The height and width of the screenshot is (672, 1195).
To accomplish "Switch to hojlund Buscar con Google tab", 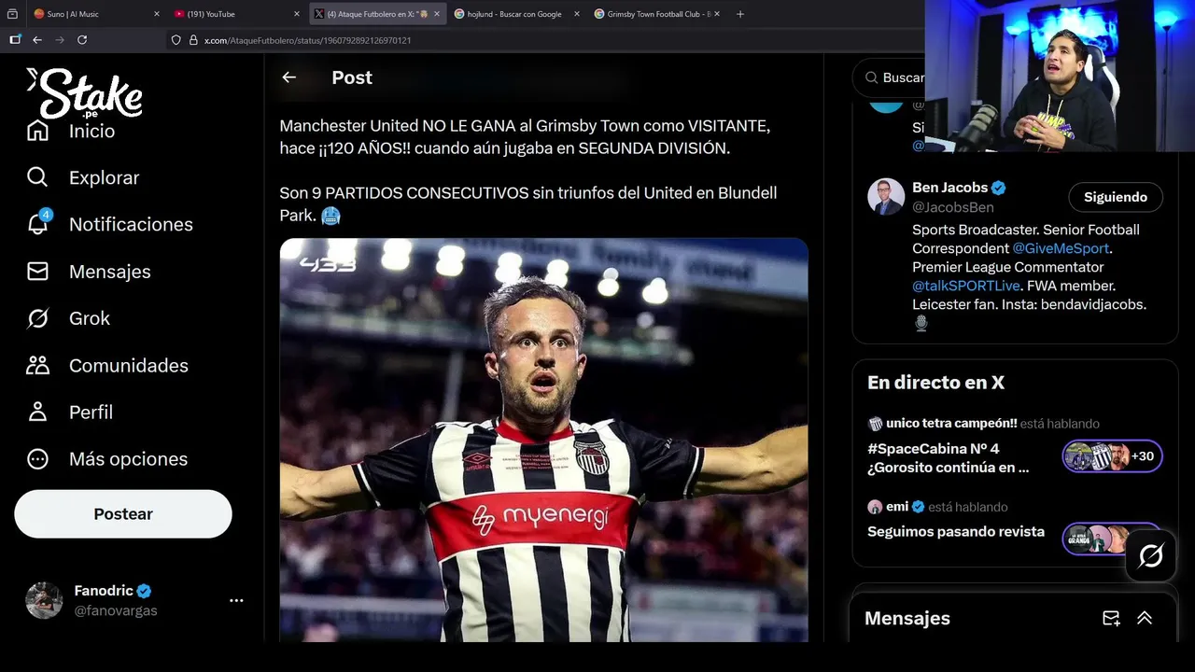I will click(x=517, y=14).
